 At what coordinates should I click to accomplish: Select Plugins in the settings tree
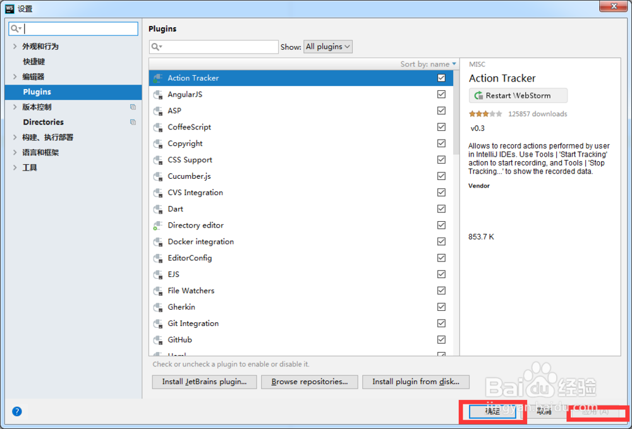click(73, 92)
